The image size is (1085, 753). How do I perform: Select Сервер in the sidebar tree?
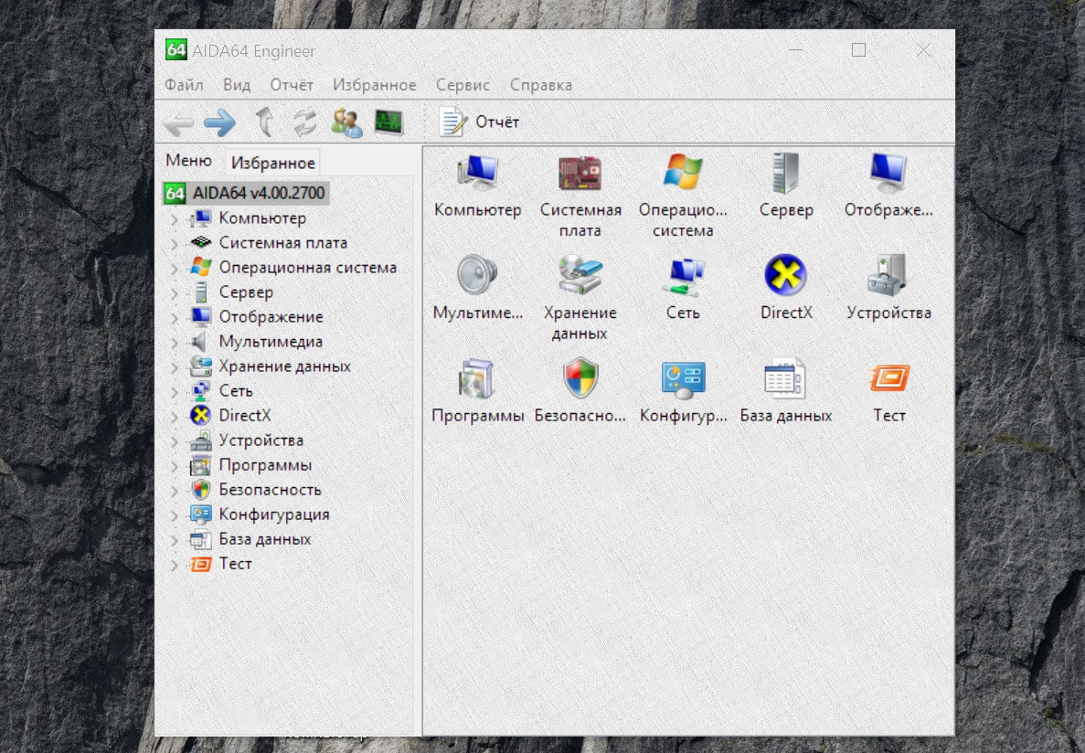tap(246, 292)
